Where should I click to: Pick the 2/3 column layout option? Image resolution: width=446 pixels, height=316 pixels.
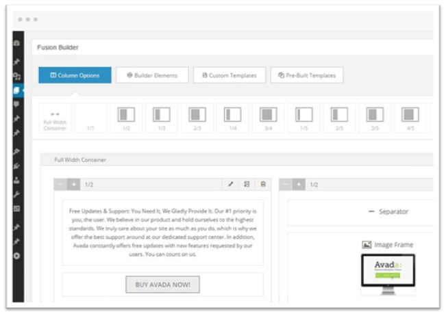[x=197, y=117]
